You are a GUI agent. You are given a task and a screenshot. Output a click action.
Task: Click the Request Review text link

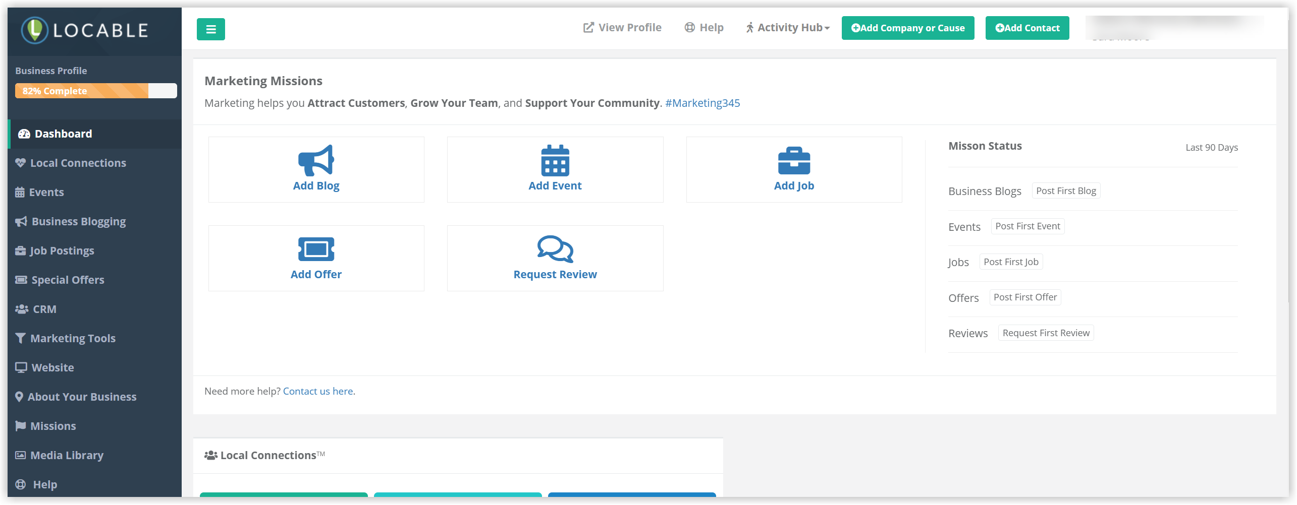point(555,275)
